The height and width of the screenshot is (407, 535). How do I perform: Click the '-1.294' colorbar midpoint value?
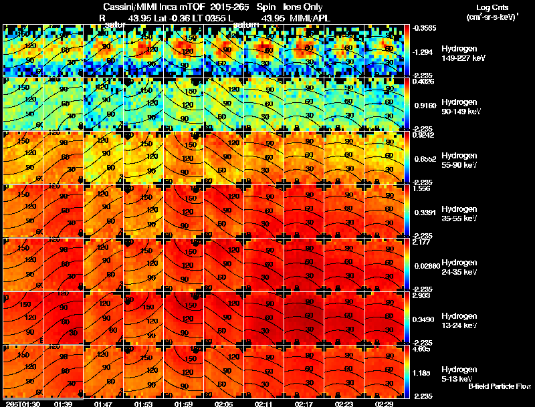point(423,52)
